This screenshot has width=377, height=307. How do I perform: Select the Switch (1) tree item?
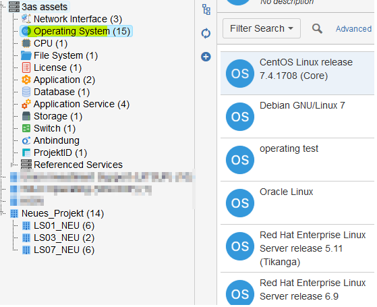(x=55, y=128)
